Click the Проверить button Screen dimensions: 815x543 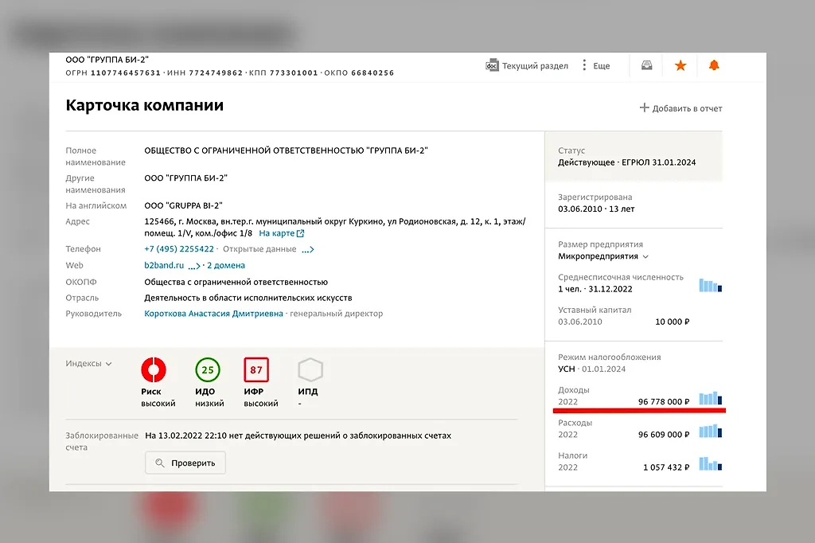click(185, 463)
